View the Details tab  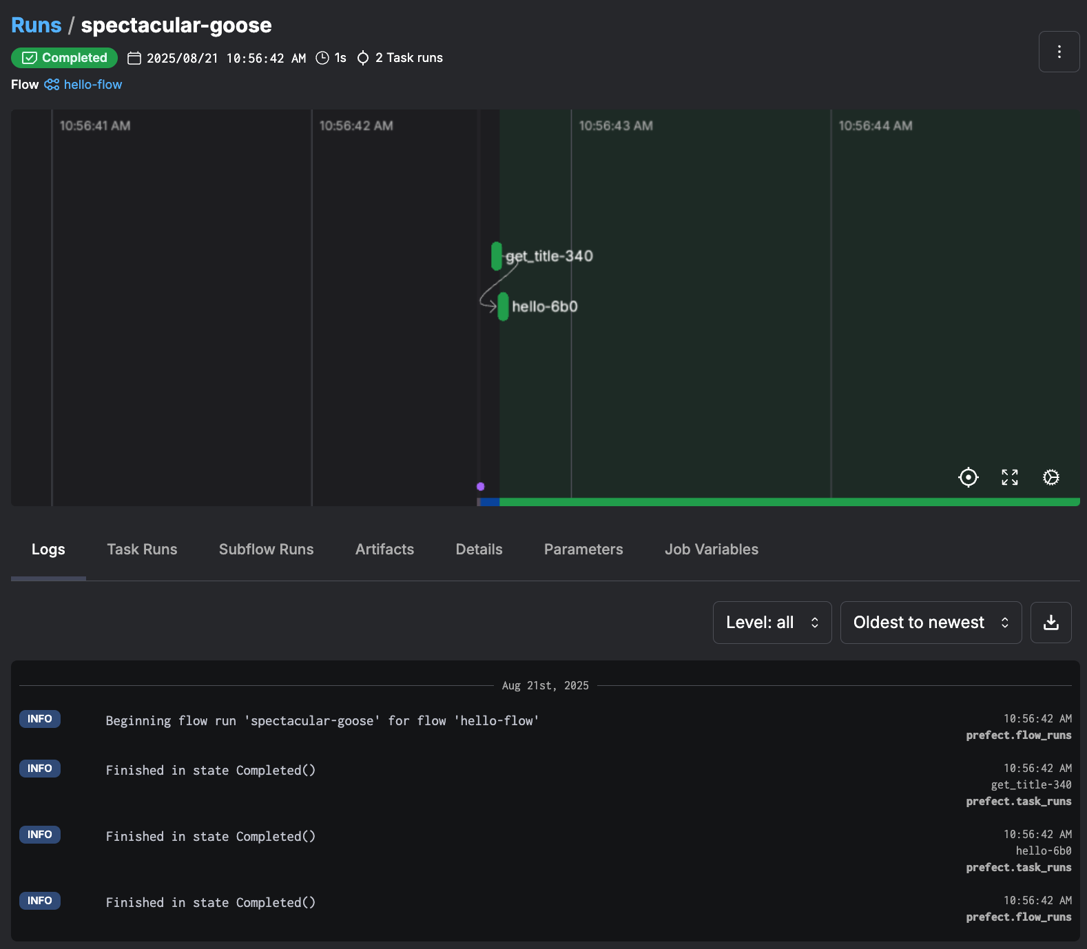(479, 550)
